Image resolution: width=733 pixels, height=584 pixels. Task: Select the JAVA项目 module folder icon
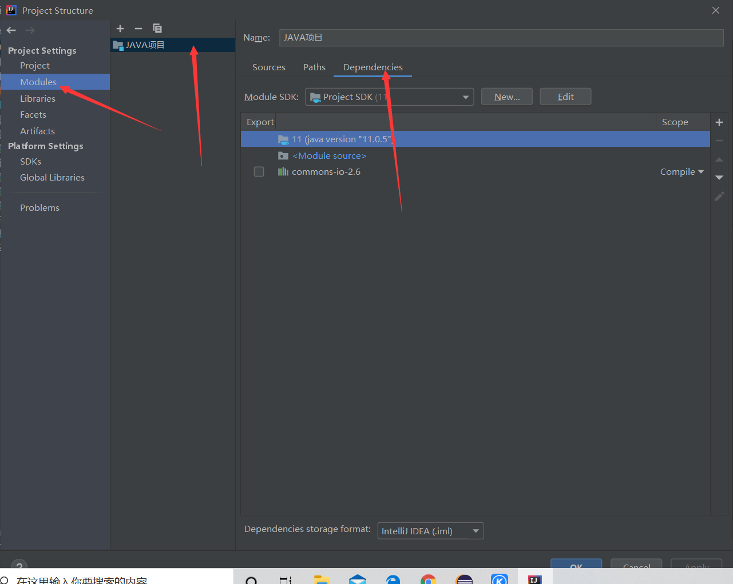118,45
